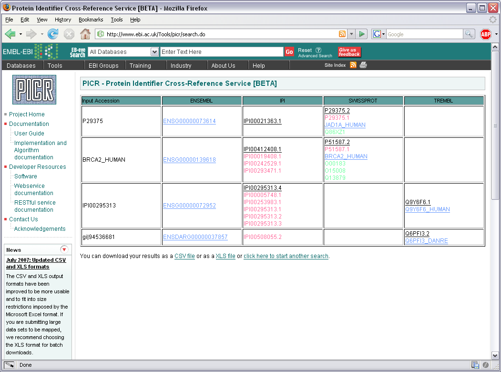Open Acknowledgements sidebar link
Viewport: 501px width, 372px height.
tap(40, 229)
